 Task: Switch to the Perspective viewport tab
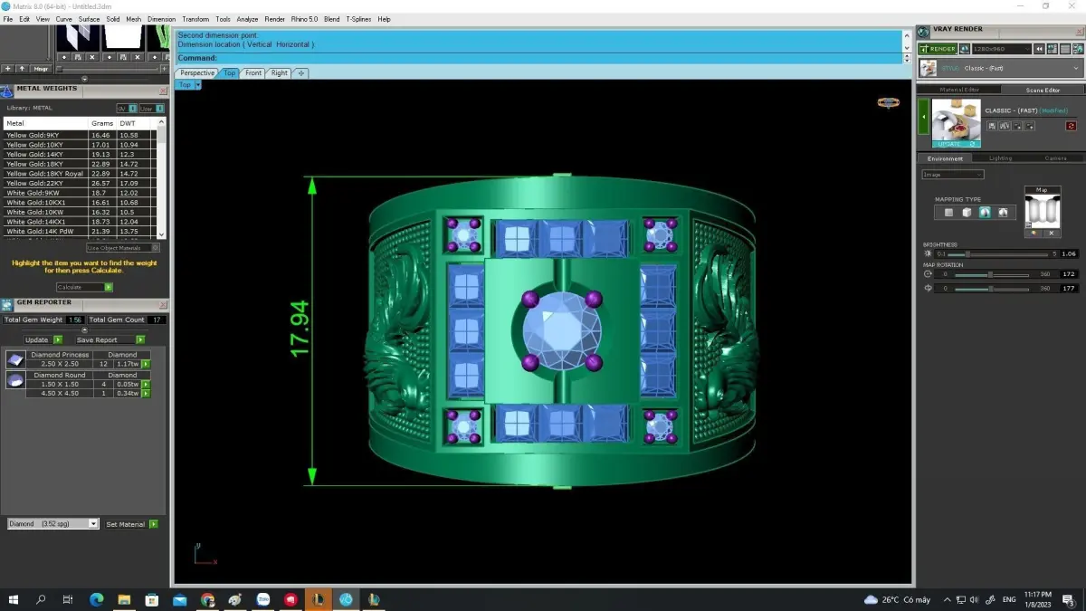coord(197,73)
